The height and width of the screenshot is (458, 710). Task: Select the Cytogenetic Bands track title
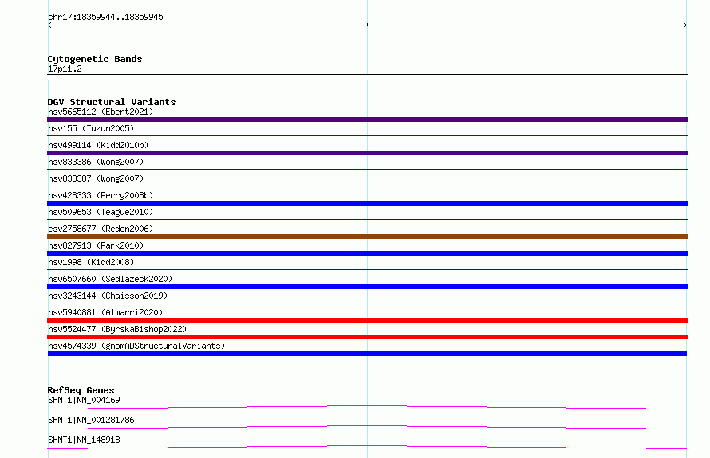point(95,59)
